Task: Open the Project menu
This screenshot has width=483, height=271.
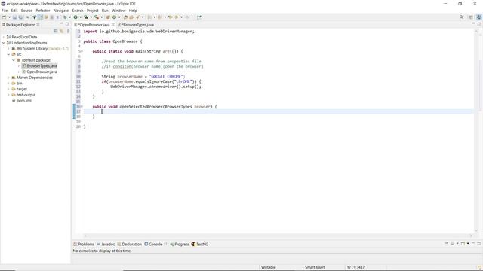Action: pos(92,11)
